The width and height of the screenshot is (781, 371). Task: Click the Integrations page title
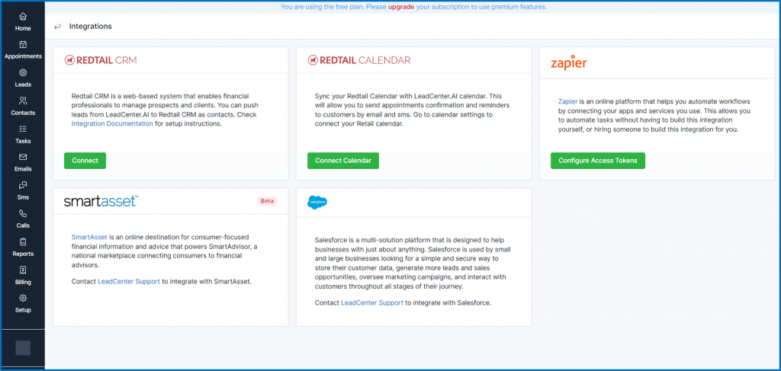click(x=90, y=27)
